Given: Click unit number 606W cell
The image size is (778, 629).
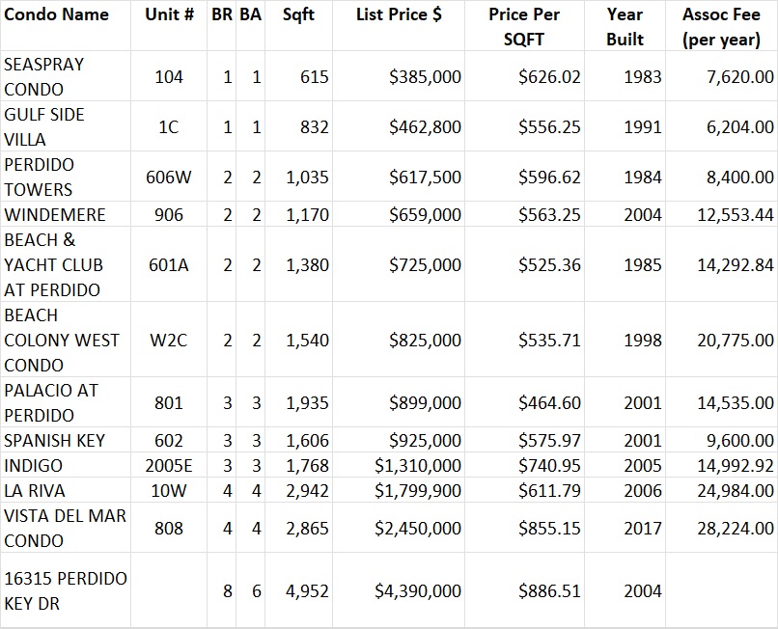Looking at the screenshot, I should coord(168,177).
